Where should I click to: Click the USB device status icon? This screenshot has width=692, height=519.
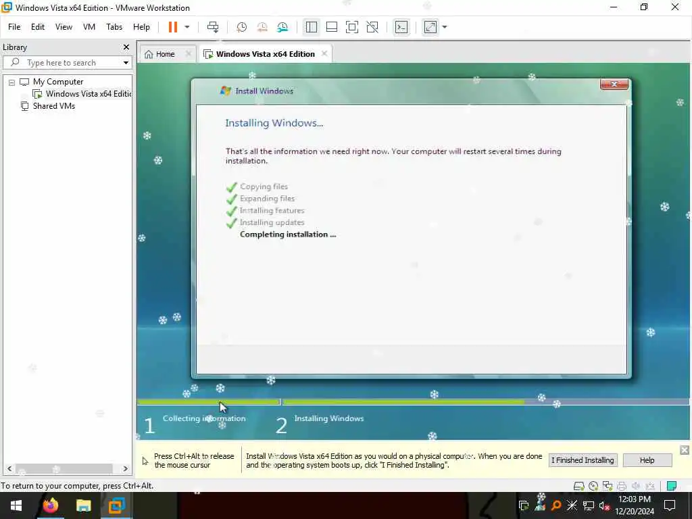pos(650,486)
